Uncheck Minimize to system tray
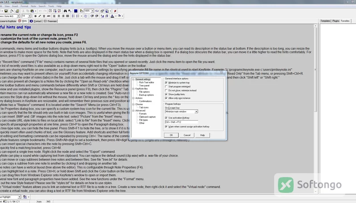This screenshot has height=203, width=356. (166, 83)
